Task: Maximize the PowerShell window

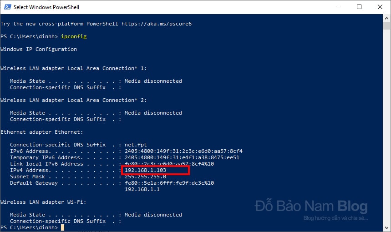Action: (x=359, y=7)
